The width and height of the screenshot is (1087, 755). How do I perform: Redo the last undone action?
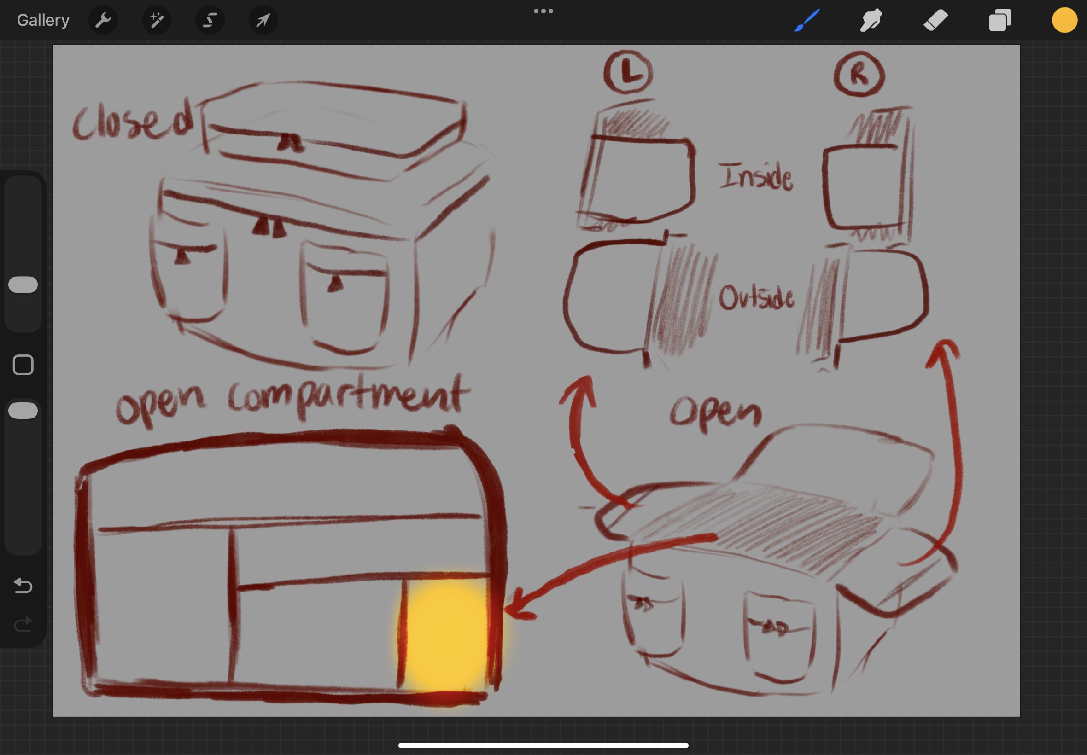(23, 624)
